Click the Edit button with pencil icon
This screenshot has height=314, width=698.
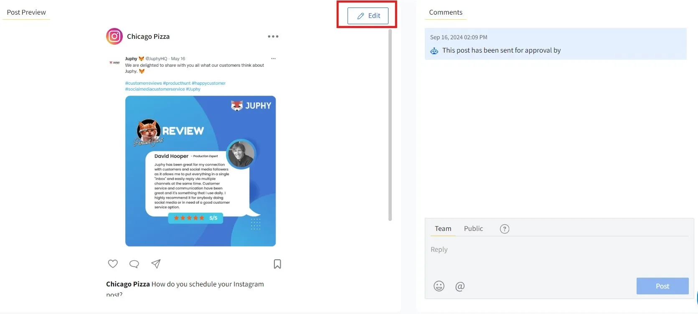(368, 16)
